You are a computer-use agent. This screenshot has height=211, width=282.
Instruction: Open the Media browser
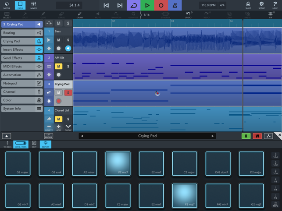(7, 5)
